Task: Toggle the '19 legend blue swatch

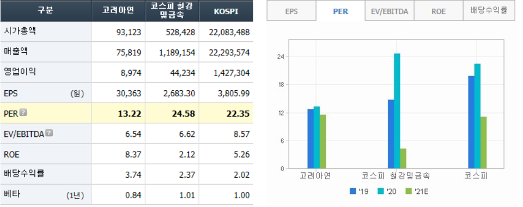Action: tap(352, 191)
